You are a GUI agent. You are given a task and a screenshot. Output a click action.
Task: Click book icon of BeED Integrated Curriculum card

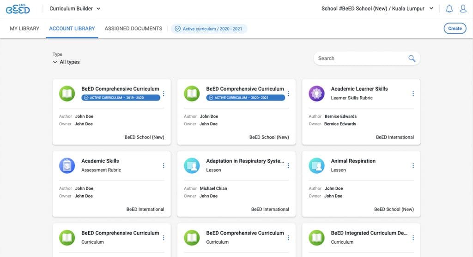coord(316,238)
